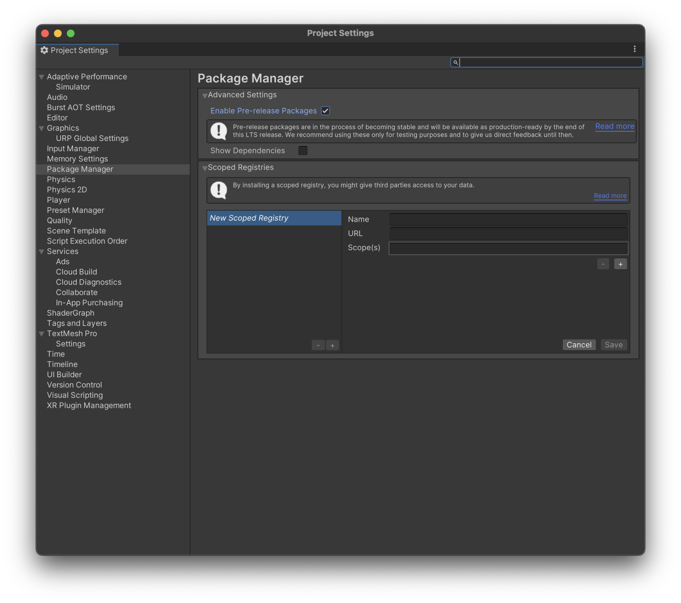Select Physics from the sidebar
Viewport: 681px width, 603px height.
[x=61, y=179]
